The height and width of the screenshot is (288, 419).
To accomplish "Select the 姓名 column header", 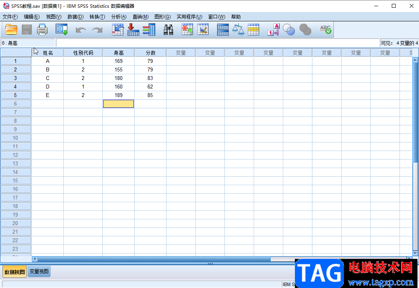I will point(48,53).
